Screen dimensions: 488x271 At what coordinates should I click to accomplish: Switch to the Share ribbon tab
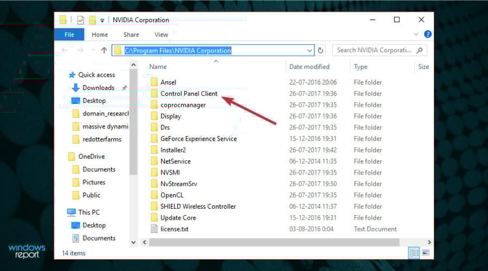[x=131, y=35]
